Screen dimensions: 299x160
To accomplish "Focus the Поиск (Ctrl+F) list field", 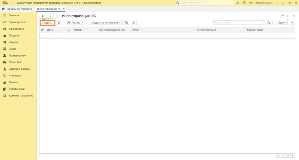I will [237, 23].
